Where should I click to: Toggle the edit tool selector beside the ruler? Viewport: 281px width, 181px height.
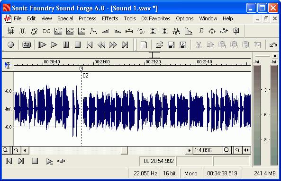click(8, 65)
